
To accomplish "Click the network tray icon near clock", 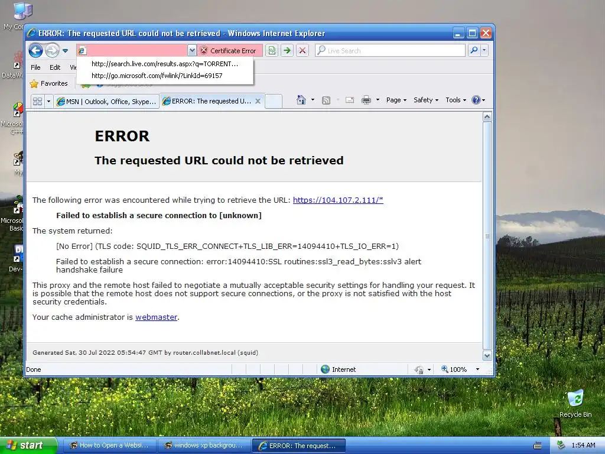I will pos(561,446).
